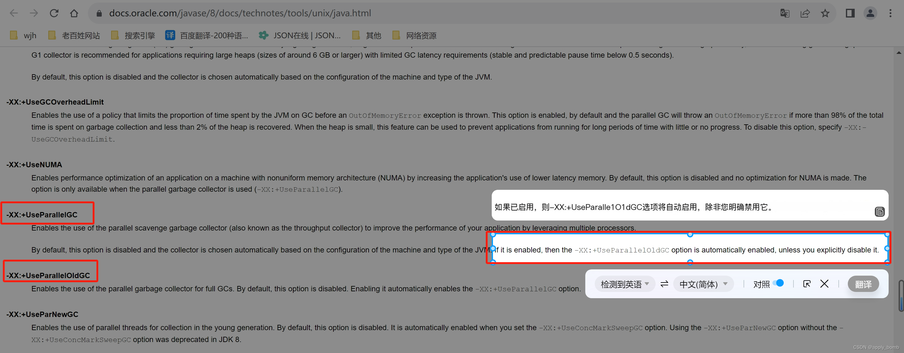Close the translation toolbar with X
Viewport: 904px width, 353px height.
824,284
